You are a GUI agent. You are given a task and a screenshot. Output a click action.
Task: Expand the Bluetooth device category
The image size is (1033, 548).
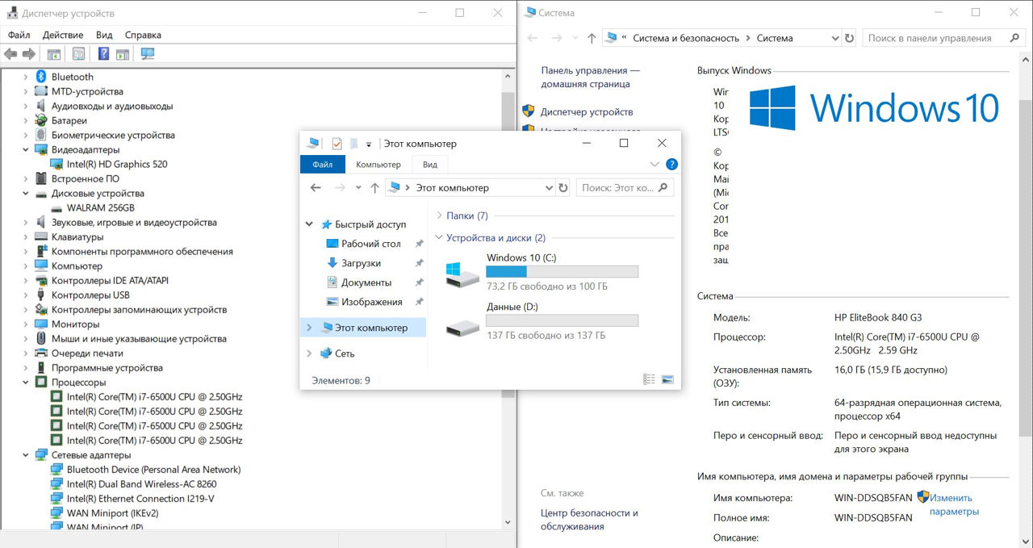[26, 77]
